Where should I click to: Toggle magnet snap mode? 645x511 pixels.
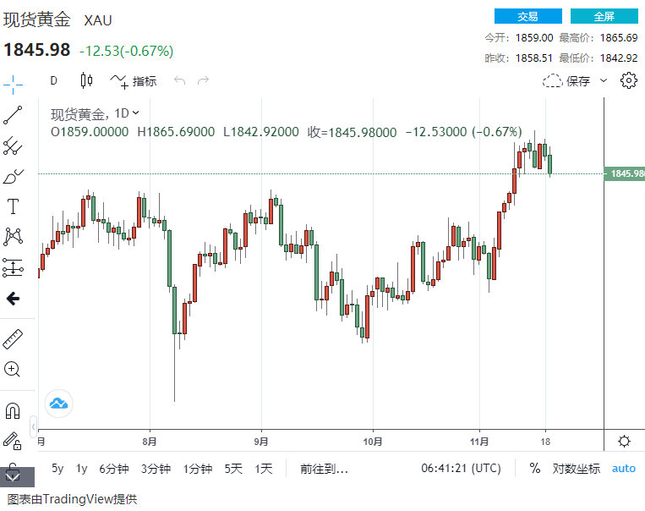pos(13,411)
